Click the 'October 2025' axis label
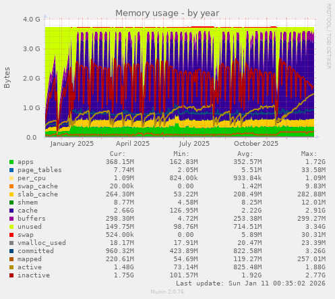The height and width of the screenshot is (299, 335). click(256, 144)
